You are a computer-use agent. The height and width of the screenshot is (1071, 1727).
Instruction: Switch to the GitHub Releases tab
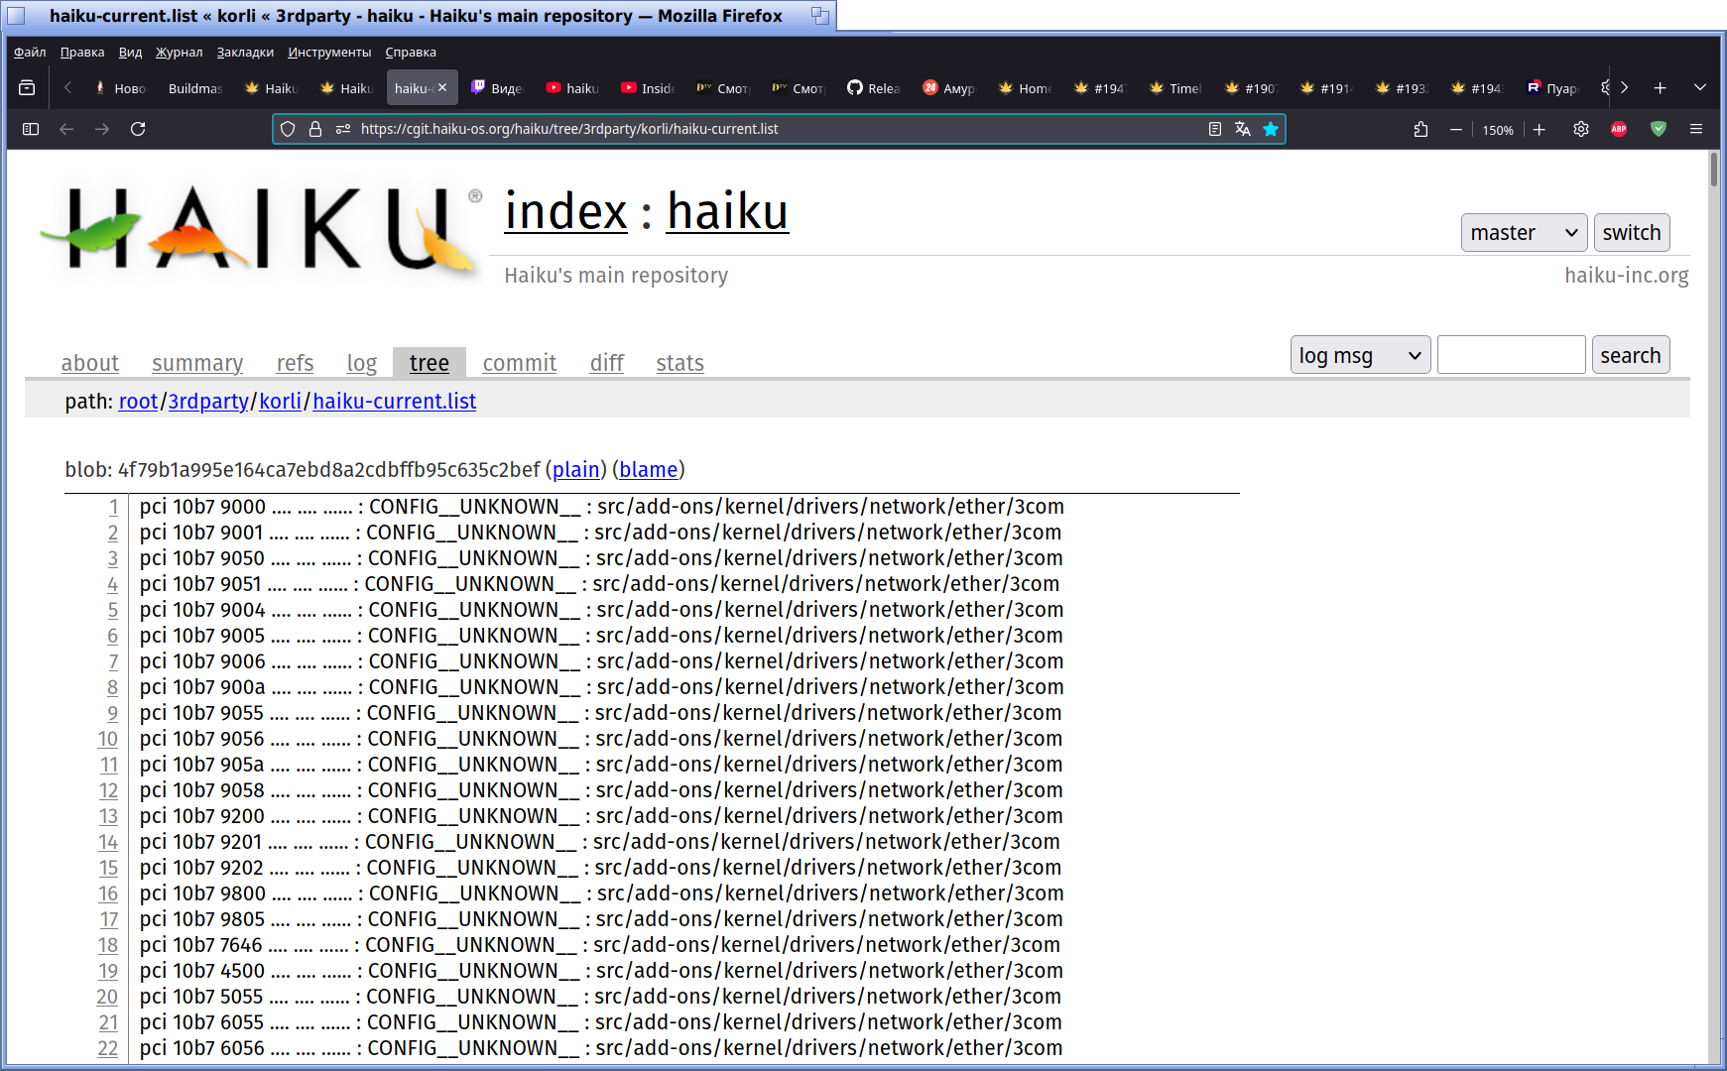[873, 88]
